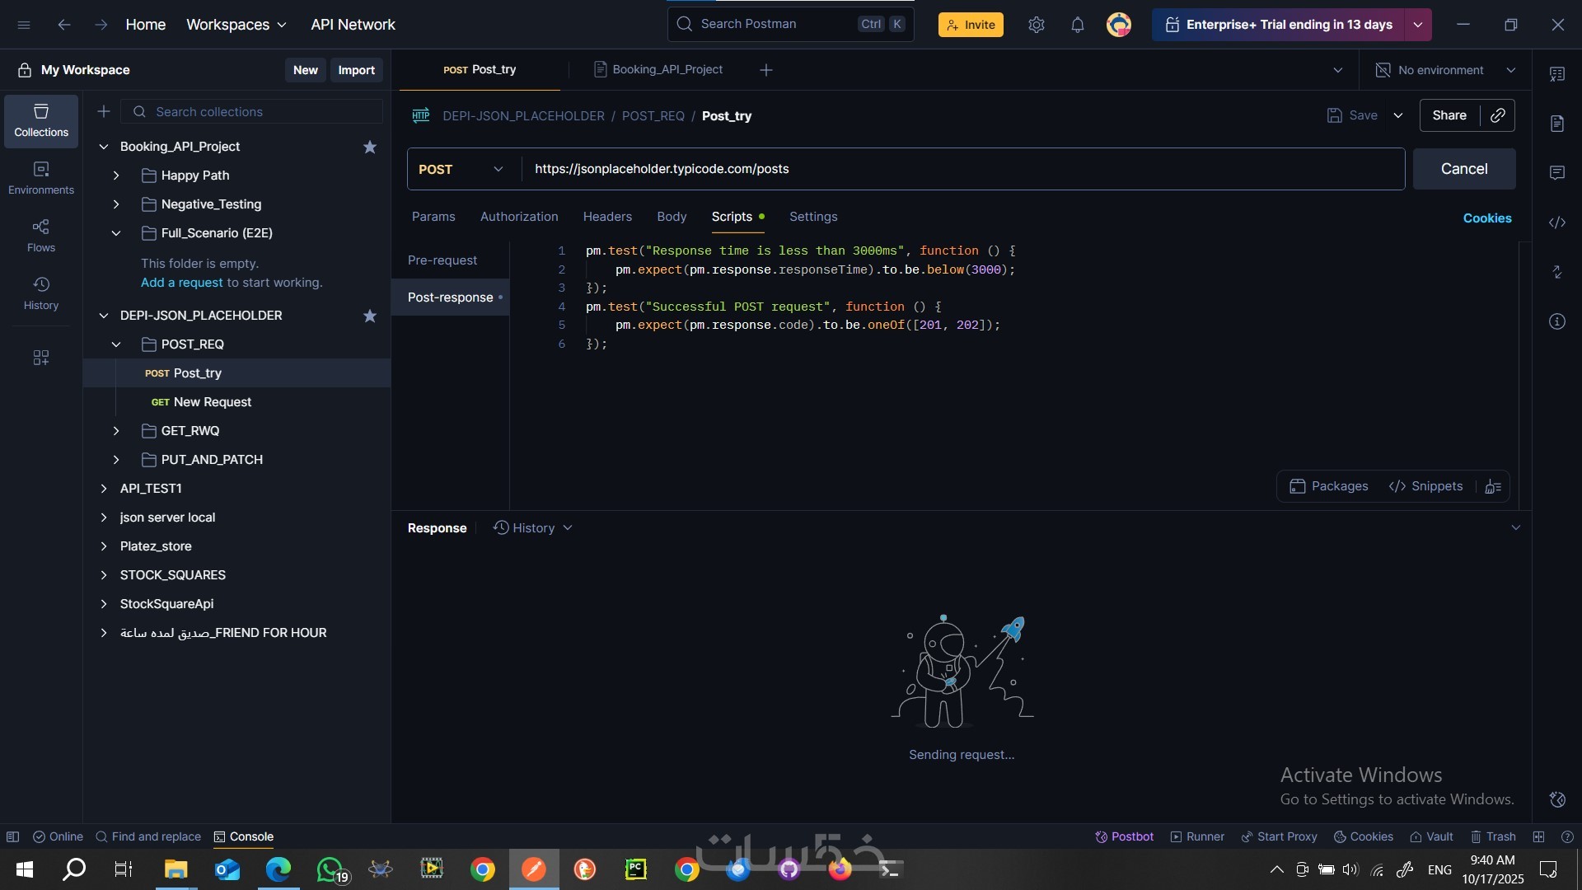Switch to the Body tab
The image size is (1582, 890).
672,217
